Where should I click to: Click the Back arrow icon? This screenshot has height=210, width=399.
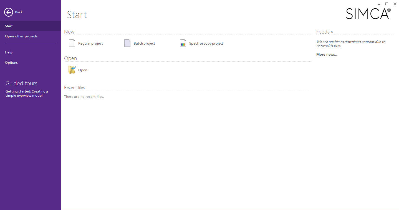coord(9,12)
